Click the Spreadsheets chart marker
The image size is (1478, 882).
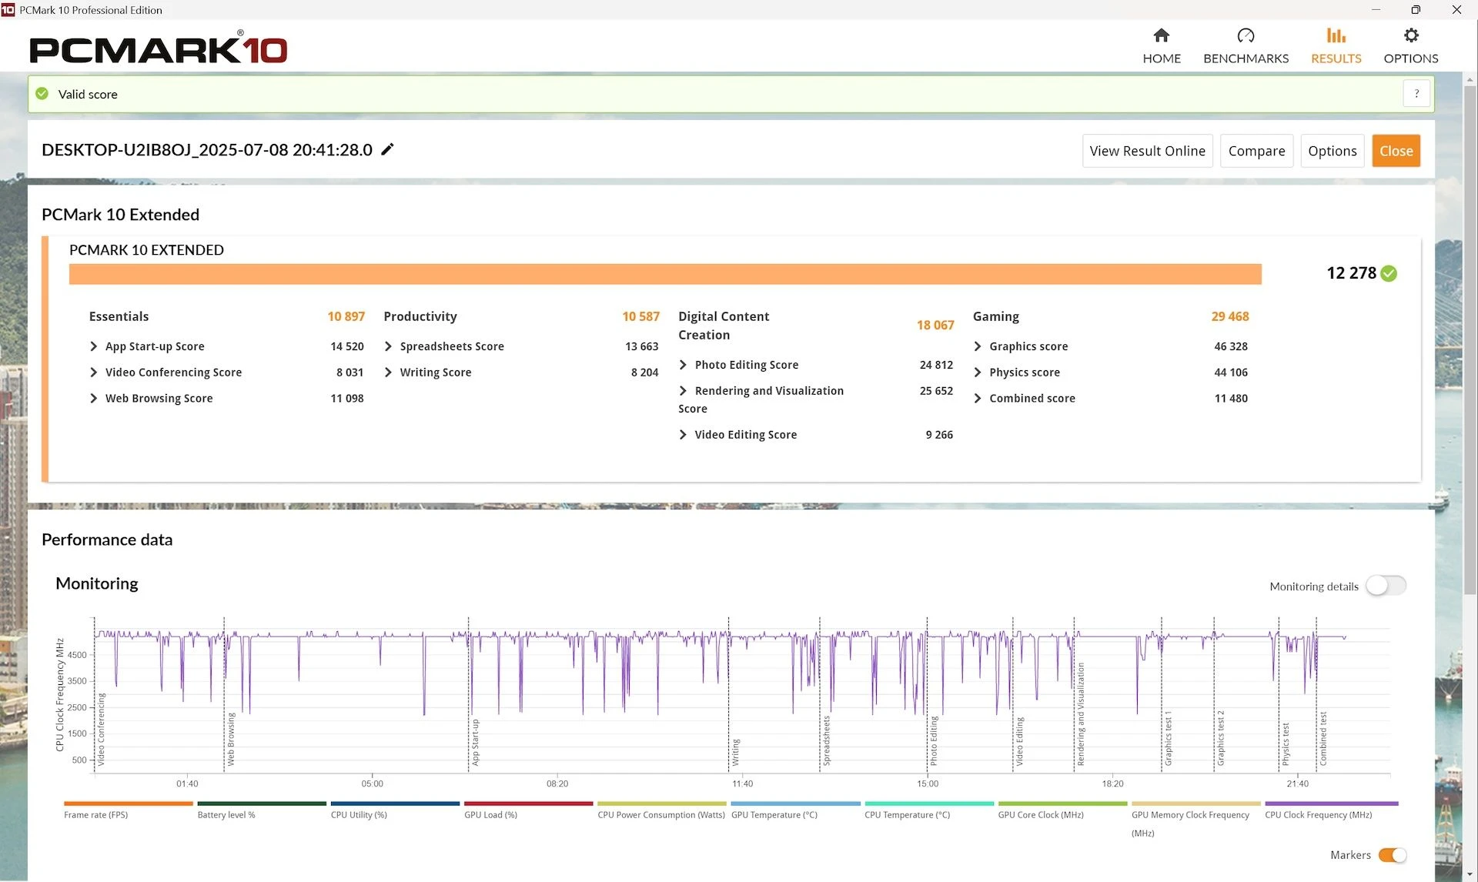click(x=826, y=740)
